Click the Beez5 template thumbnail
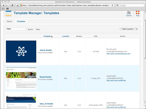 tap(21, 78)
